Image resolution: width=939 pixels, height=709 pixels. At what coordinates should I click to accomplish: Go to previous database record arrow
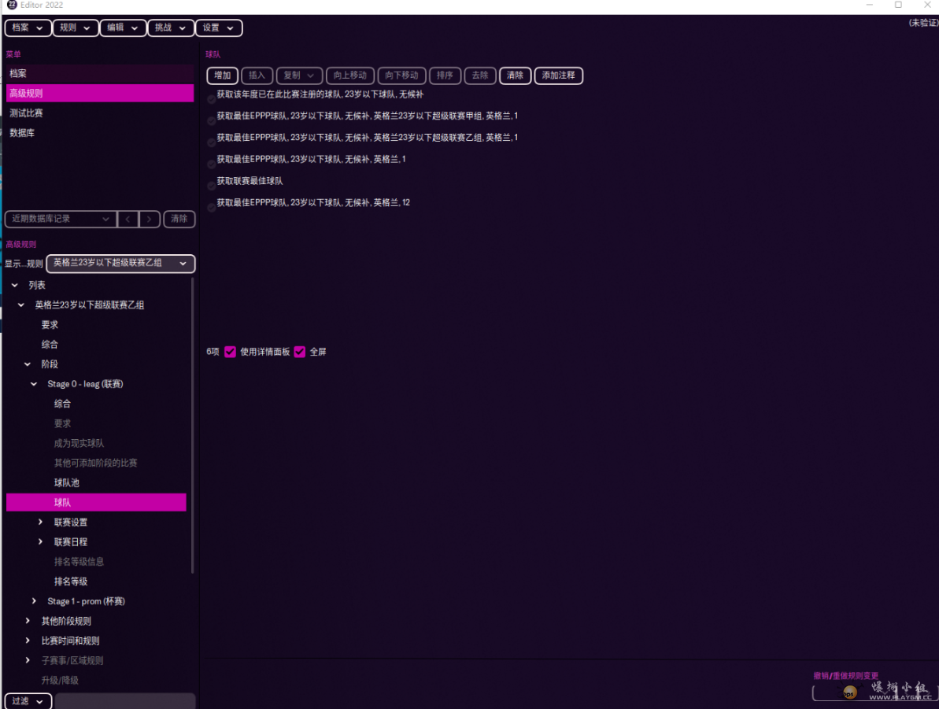pos(128,220)
